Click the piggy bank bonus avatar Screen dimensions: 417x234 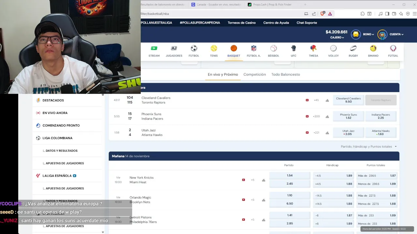point(356,34)
